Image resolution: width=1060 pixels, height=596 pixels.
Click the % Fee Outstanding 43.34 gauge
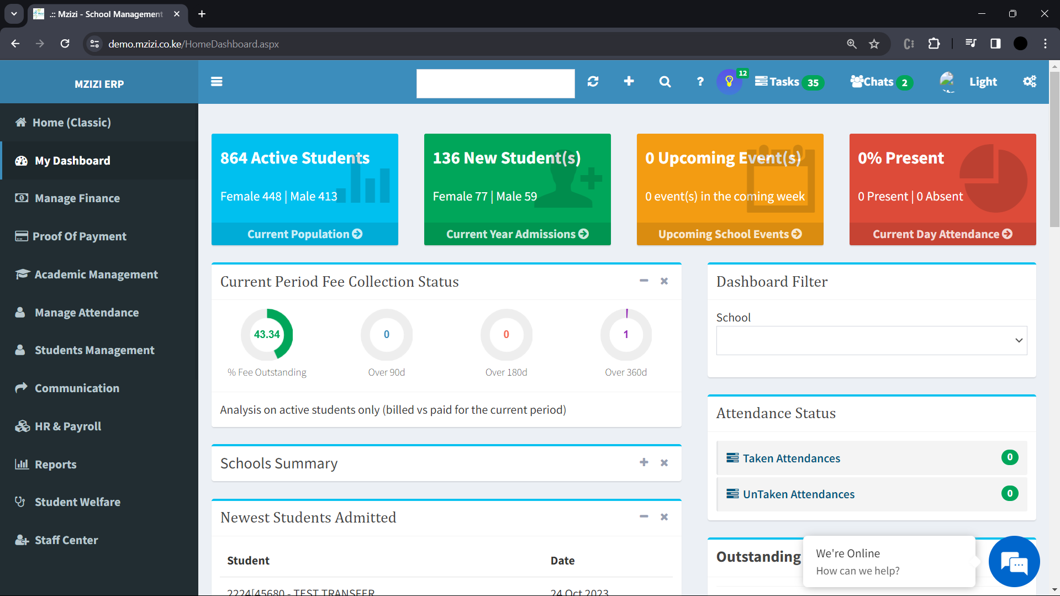pyautogui.click(x=267, y=335)
